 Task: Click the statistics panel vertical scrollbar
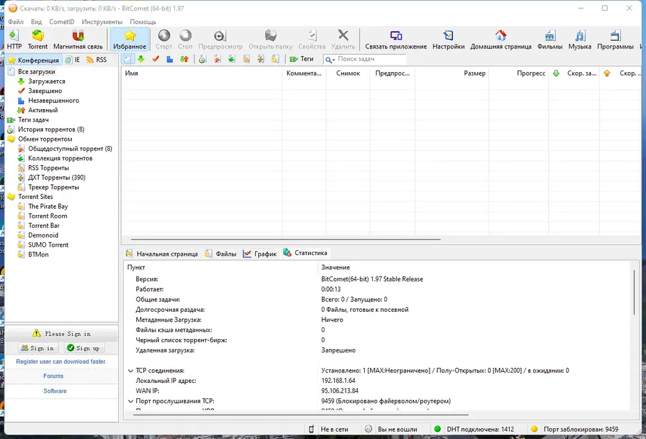tap(634, 293)
